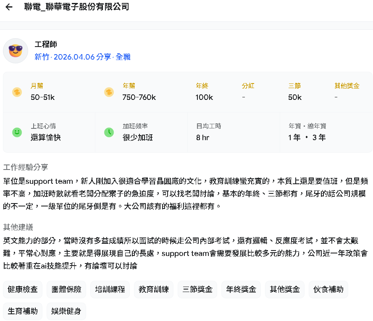Click the 日均工時 label
The height and width of the screenshot is (321, 373).
(x=209, y=126)
